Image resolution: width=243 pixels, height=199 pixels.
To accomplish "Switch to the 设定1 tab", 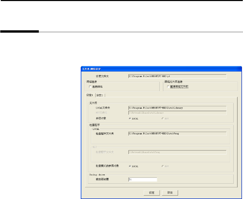I will pos(90,95).
